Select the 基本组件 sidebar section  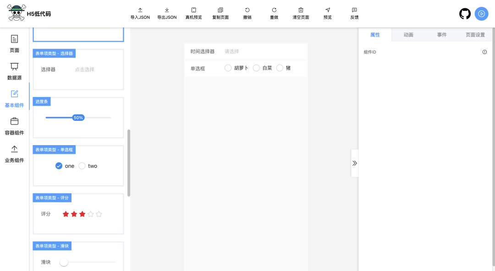pos(14,99)
